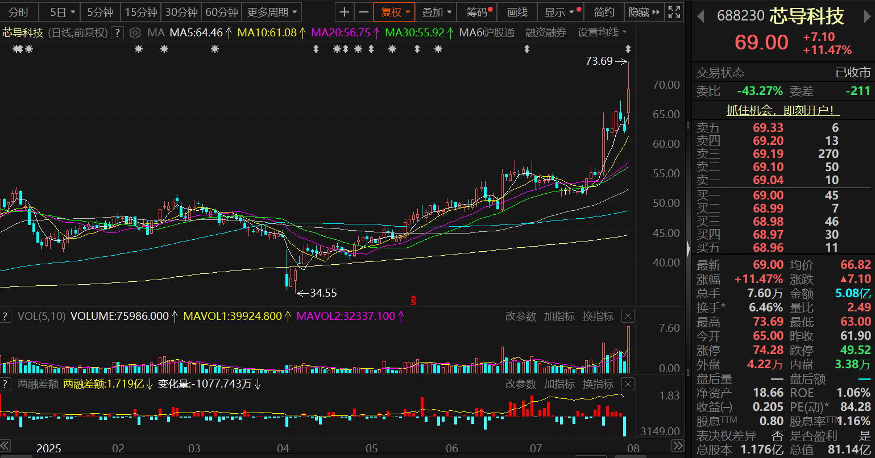The image size is (875, 458).
Task: Click the 抓住机会，即刻开户 link
Action: [x=783, y=110]
